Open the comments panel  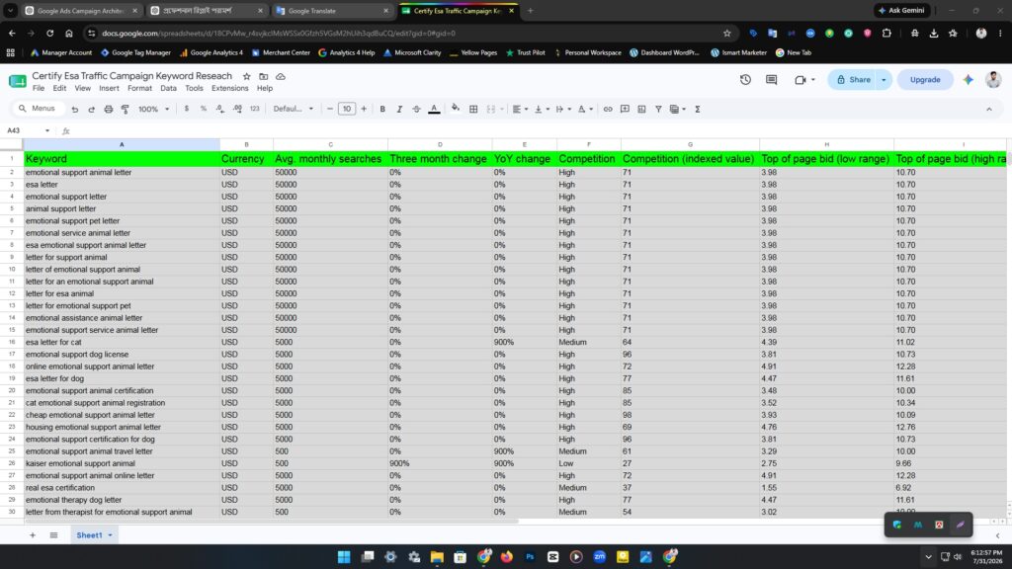point(771,80)
